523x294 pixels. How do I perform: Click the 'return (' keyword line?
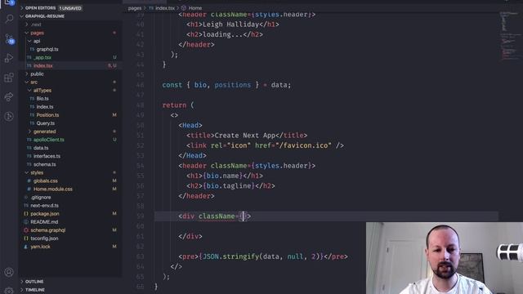point(178,105)
